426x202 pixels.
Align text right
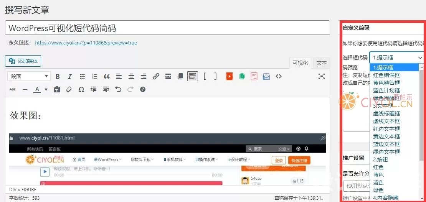tap(144, 77)
